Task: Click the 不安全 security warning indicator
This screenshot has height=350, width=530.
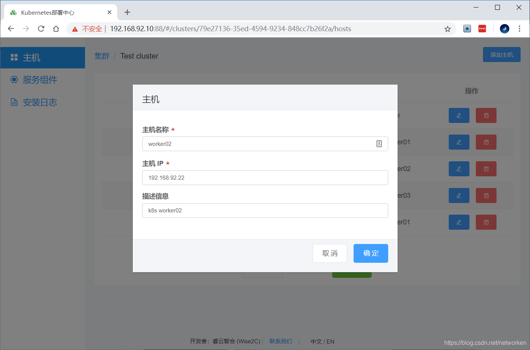Action: tap(87, 29)
